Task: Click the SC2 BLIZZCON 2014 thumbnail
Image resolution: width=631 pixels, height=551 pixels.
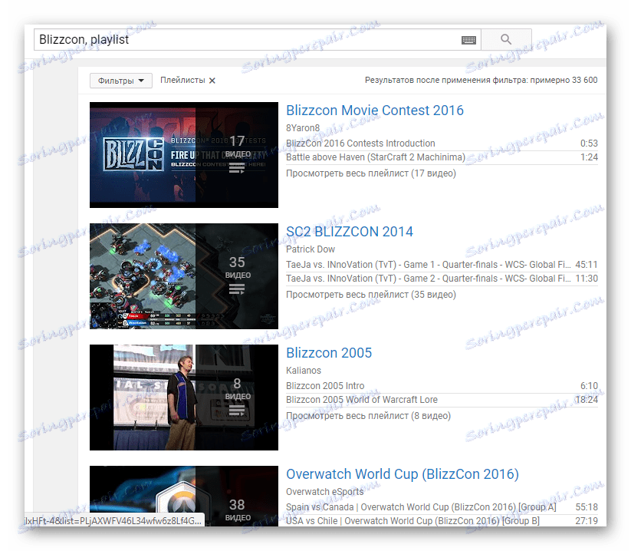Action: tap(184, 276)
